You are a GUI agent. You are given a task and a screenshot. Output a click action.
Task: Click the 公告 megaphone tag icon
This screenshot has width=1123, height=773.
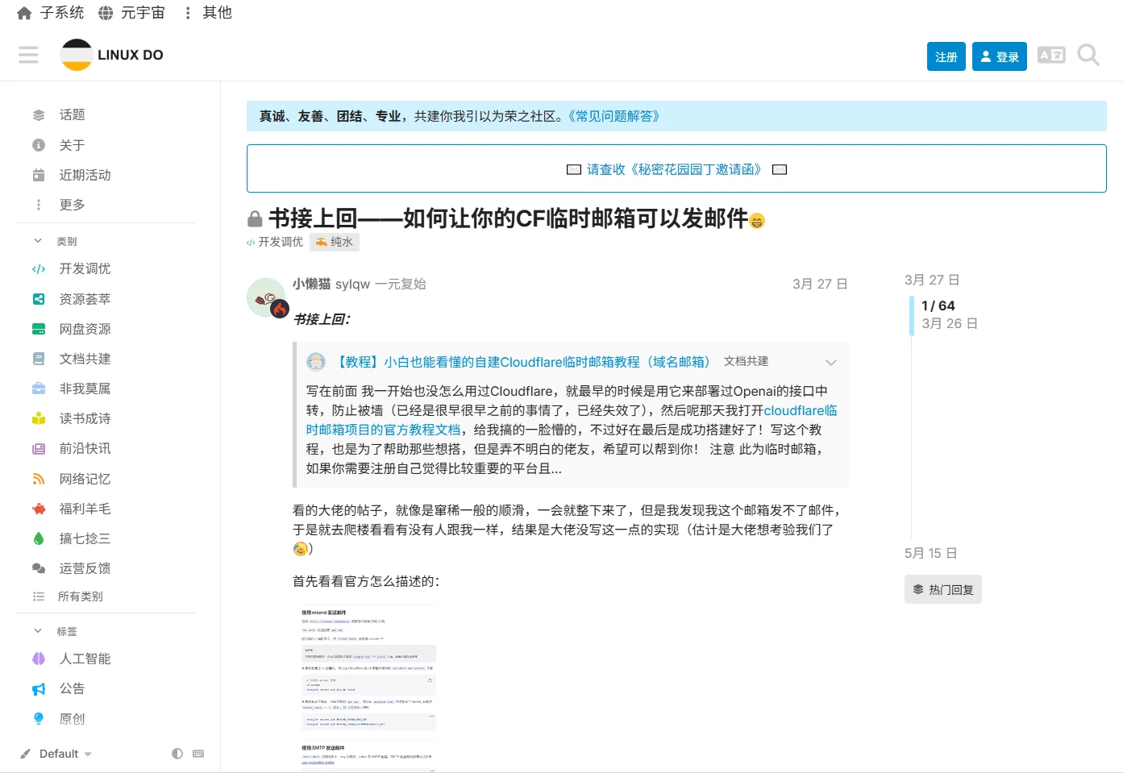tap(39, 689)
